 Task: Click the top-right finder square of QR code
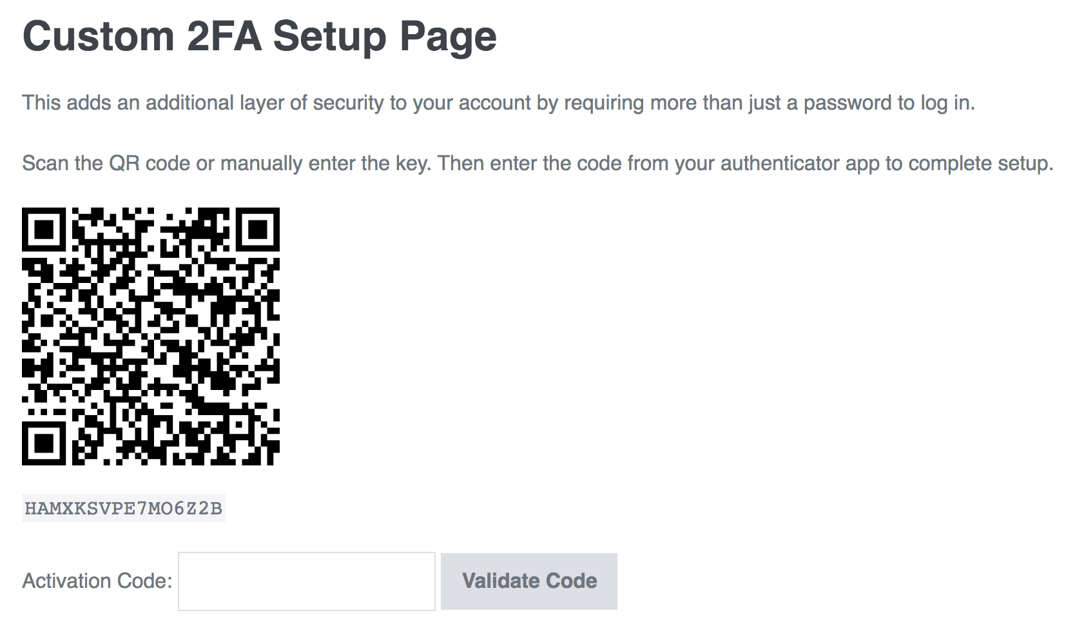(257, 229)
